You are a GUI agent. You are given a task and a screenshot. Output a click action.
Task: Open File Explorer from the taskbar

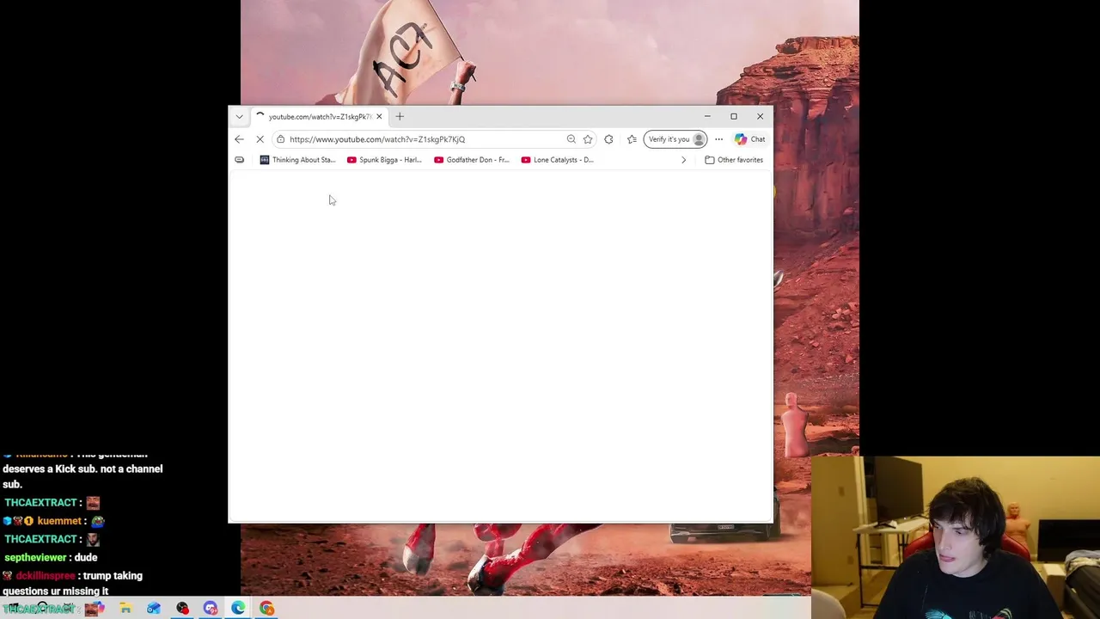click(125, 609)
